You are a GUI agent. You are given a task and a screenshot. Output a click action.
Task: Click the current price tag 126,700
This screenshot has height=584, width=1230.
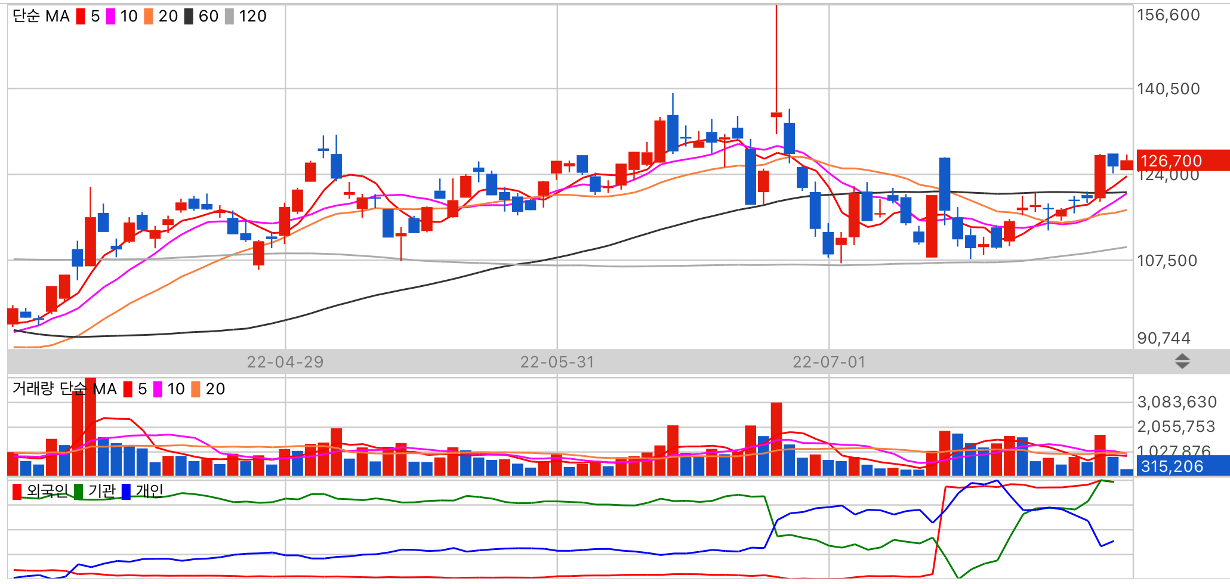pyautogui.click(x=1183, y=160)
